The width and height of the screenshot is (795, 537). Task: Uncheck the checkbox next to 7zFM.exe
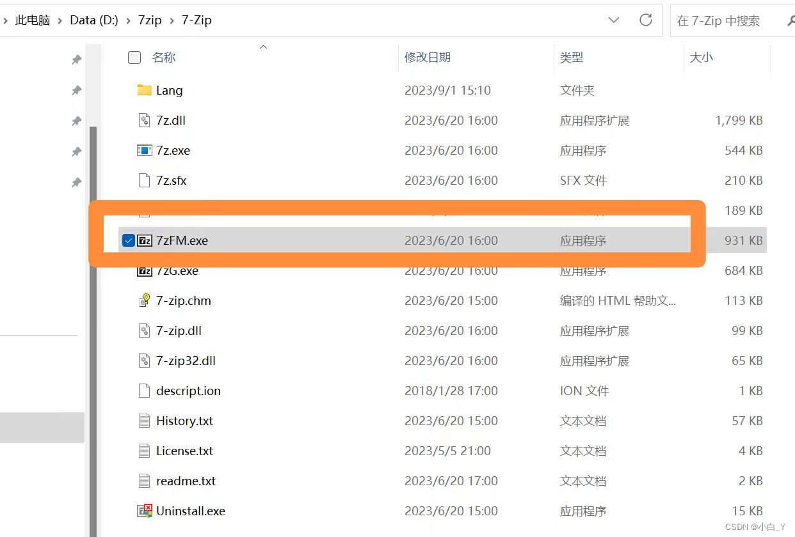pos(128,240)
